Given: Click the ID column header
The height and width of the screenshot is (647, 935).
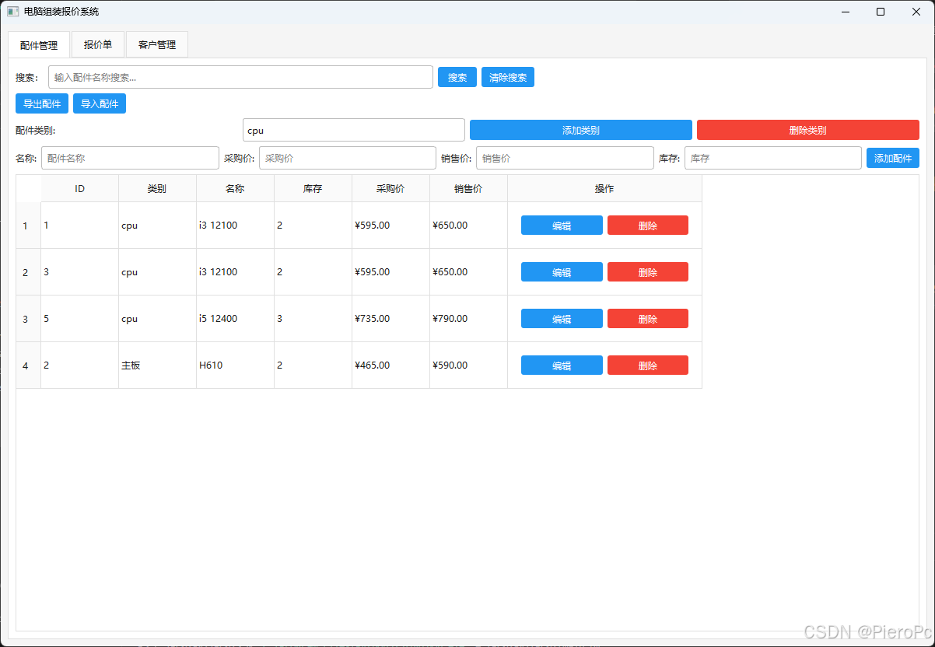Looking at the screenshot, I should (x=79, y=189).
